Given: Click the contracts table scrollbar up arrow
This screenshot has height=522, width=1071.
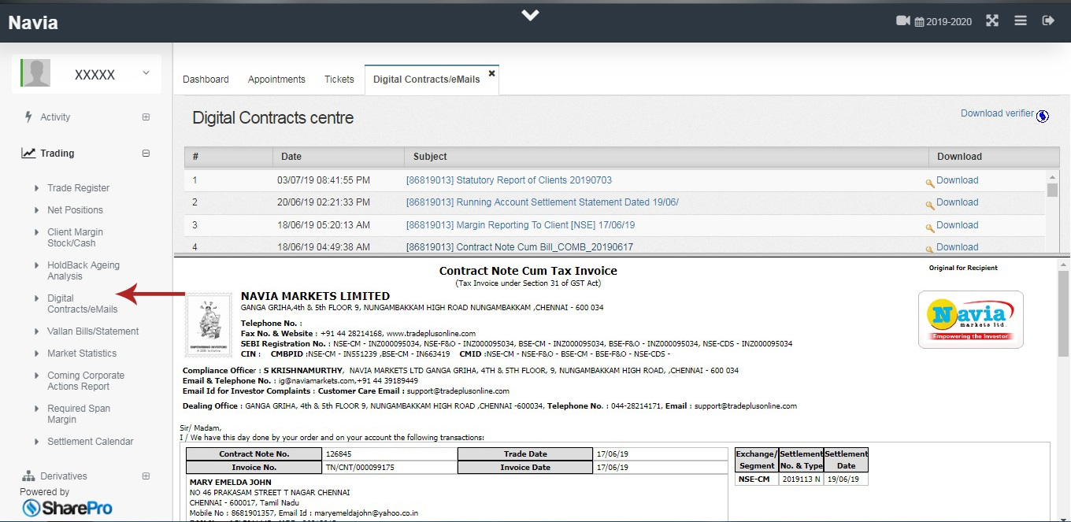Looking at the screenshot, I should (1052, 176).
